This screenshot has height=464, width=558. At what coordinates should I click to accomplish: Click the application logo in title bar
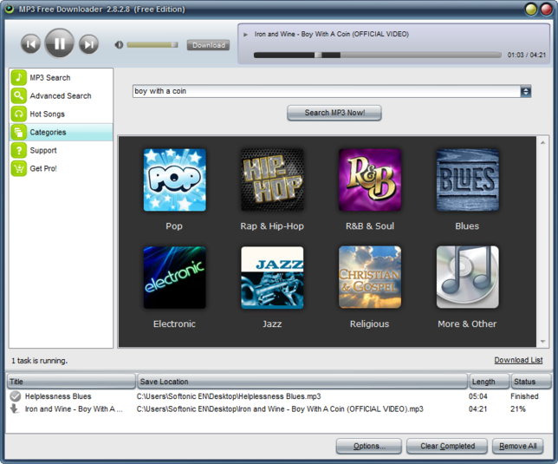click(x=9, y=9)
